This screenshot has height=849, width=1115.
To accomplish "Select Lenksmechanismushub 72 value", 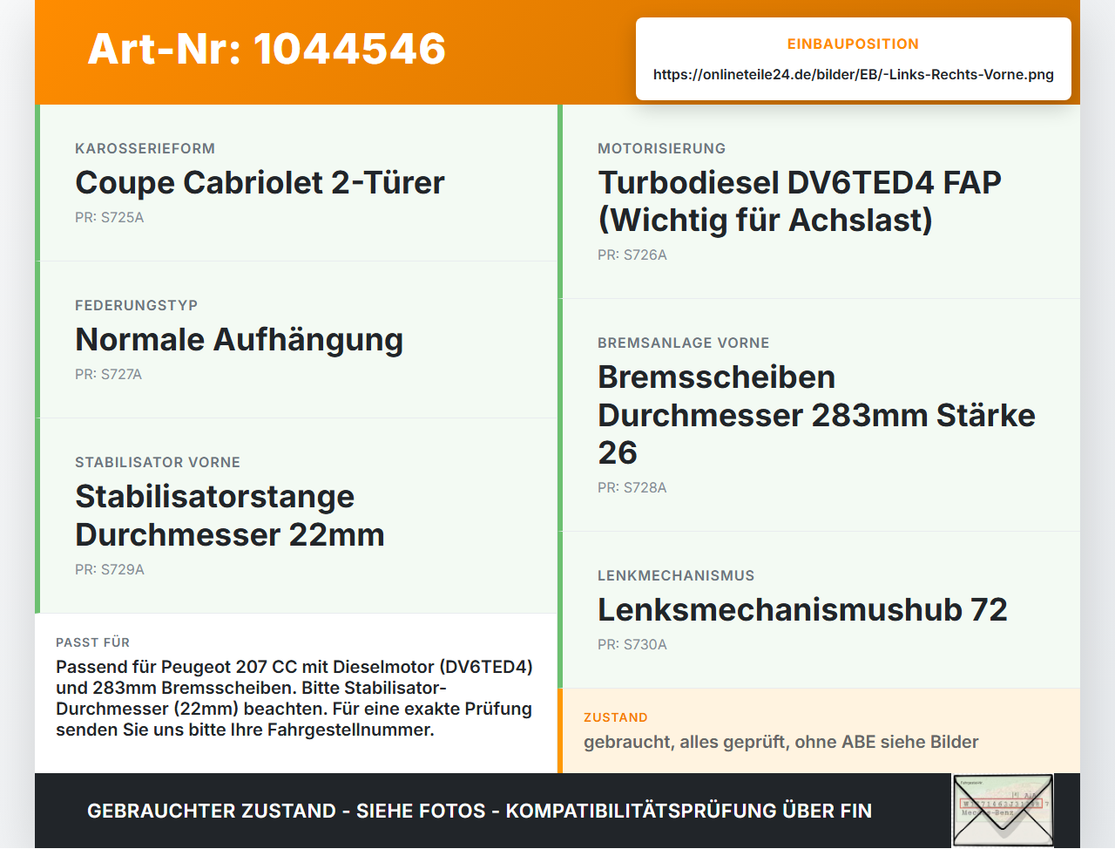I will tap(802, 609).
